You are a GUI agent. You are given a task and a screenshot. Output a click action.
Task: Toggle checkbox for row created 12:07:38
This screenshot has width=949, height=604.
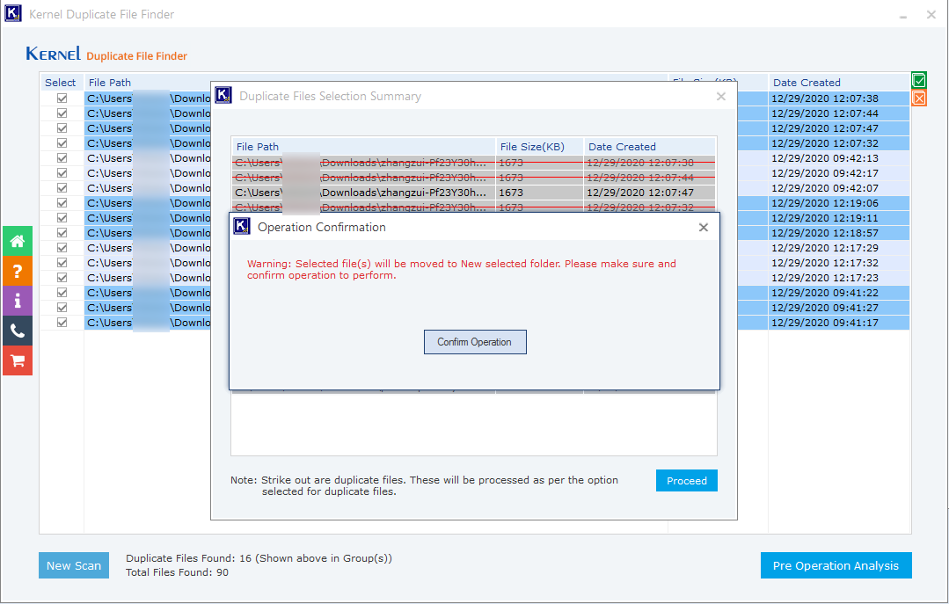[62, 98]
